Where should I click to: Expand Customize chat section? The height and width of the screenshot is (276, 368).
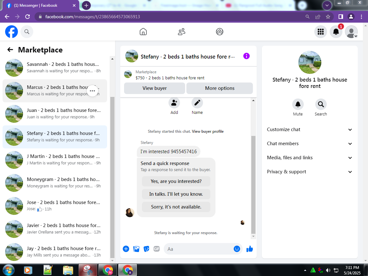click(x=309, y=130)
